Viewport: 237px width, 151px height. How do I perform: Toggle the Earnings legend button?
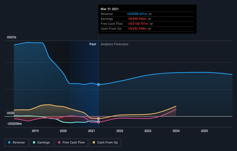click(41, 143)
